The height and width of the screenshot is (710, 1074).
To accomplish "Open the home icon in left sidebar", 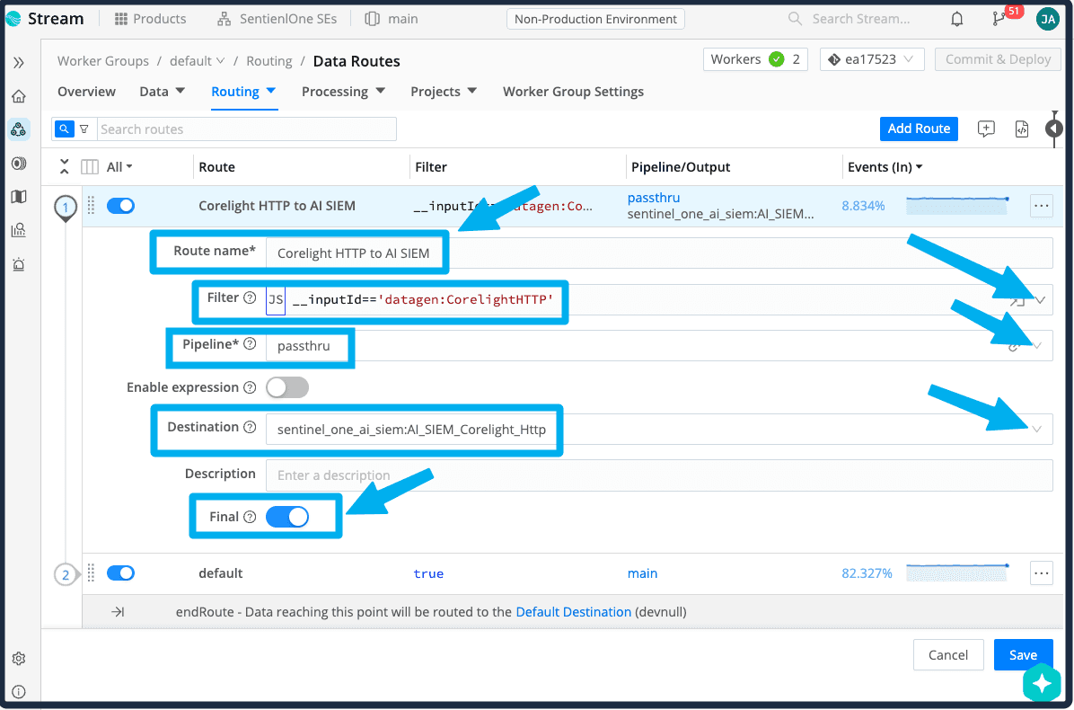I will coord(19,96).
